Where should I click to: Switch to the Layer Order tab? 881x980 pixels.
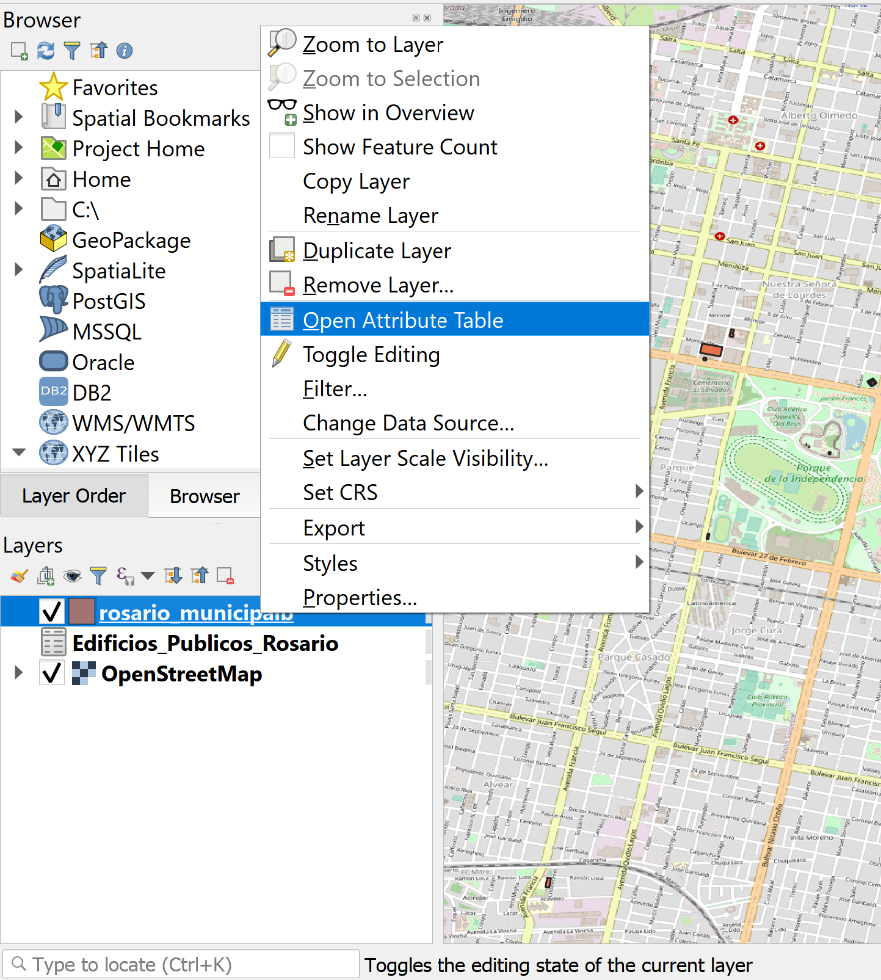pos(74,496)
